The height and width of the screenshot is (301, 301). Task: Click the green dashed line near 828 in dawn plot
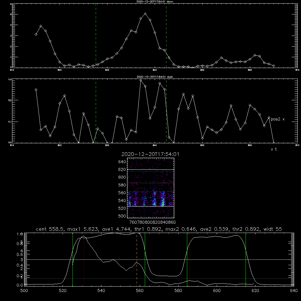[96, 35]
